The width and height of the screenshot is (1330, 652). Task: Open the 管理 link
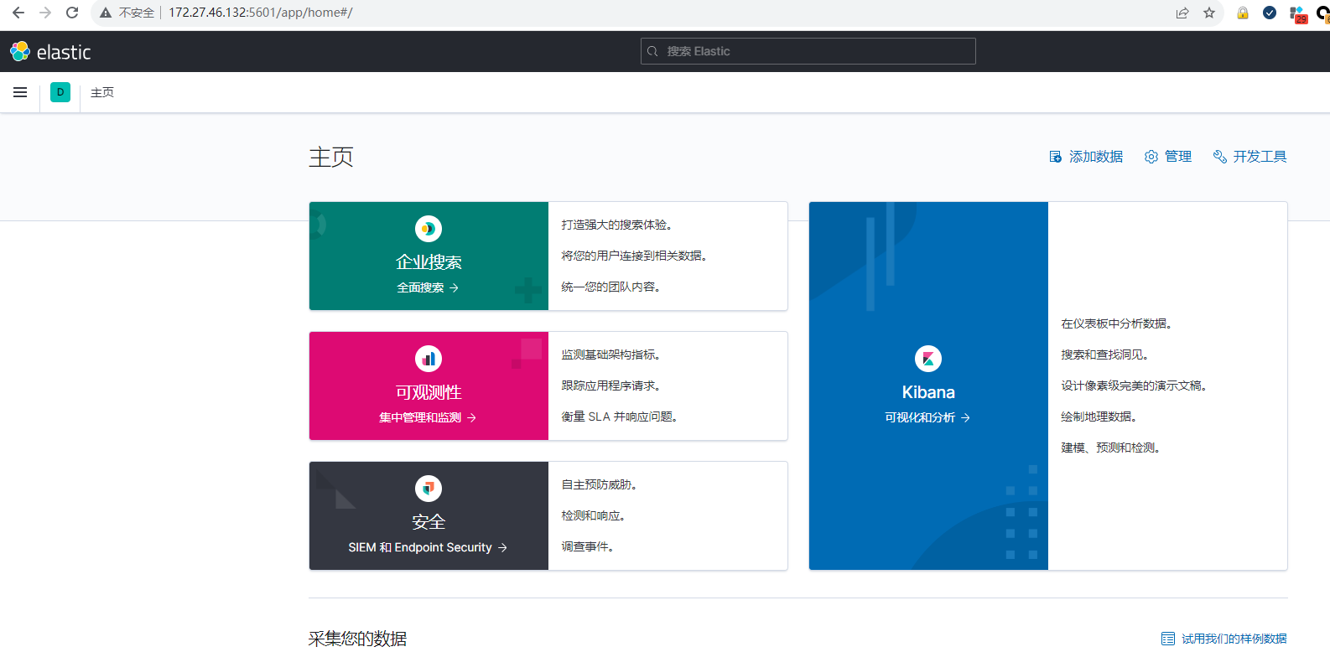(1168, 157)
